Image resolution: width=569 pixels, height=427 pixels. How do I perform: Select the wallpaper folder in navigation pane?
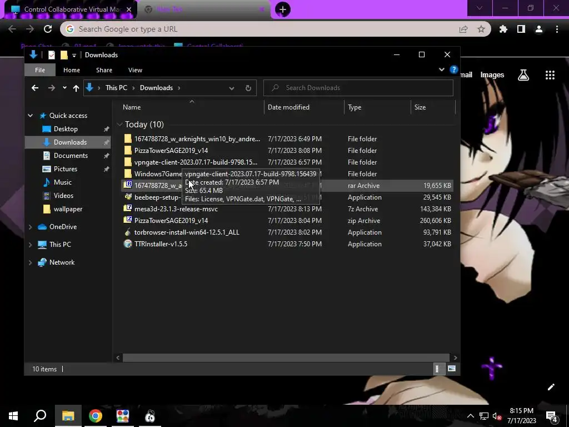point(68,209)
